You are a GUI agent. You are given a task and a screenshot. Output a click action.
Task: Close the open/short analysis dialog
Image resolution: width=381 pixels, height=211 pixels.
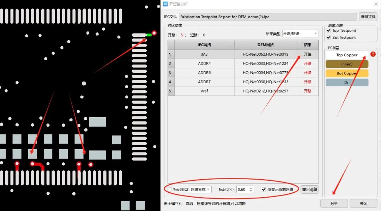click(x=376, y=4)
